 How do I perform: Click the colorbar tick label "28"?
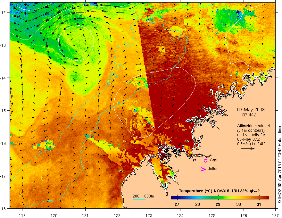pos(197,204)
